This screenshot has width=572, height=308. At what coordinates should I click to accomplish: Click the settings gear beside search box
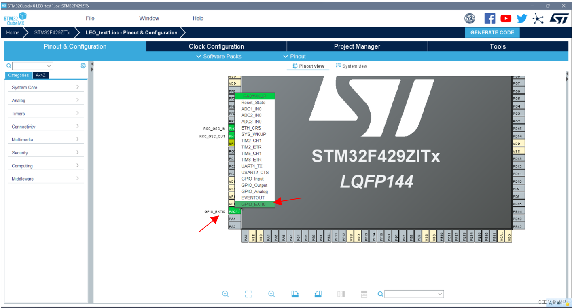click(x=83, y=65)
